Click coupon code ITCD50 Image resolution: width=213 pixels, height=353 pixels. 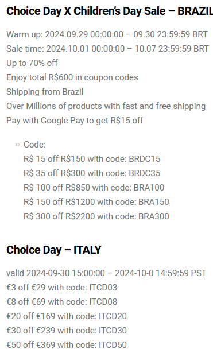coord(113,345)
